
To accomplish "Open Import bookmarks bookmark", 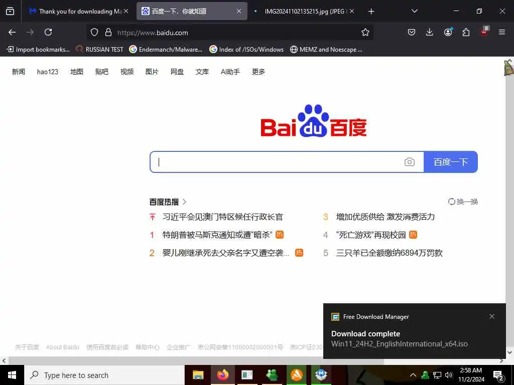I will point(38,50).
